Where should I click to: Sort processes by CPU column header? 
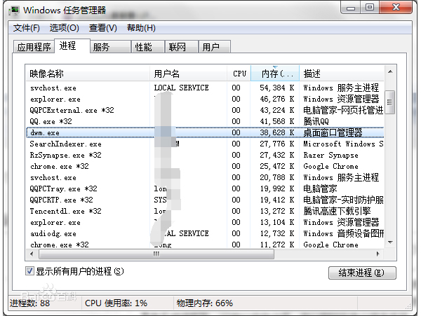[239, 74]
